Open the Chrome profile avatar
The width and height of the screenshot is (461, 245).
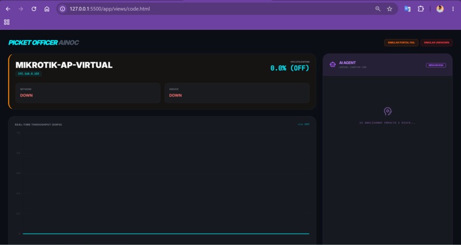[x=440, y=9]
